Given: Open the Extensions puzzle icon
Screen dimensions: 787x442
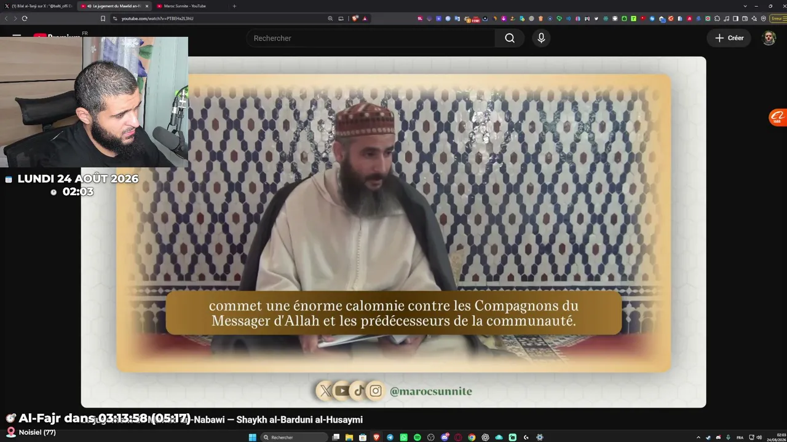Looking at the screenshot, I should pyautogui.click(x=718, y=18).
